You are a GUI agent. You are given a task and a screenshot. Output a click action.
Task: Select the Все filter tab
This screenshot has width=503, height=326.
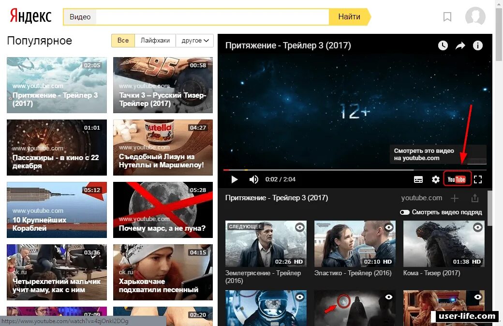[123, 41]
